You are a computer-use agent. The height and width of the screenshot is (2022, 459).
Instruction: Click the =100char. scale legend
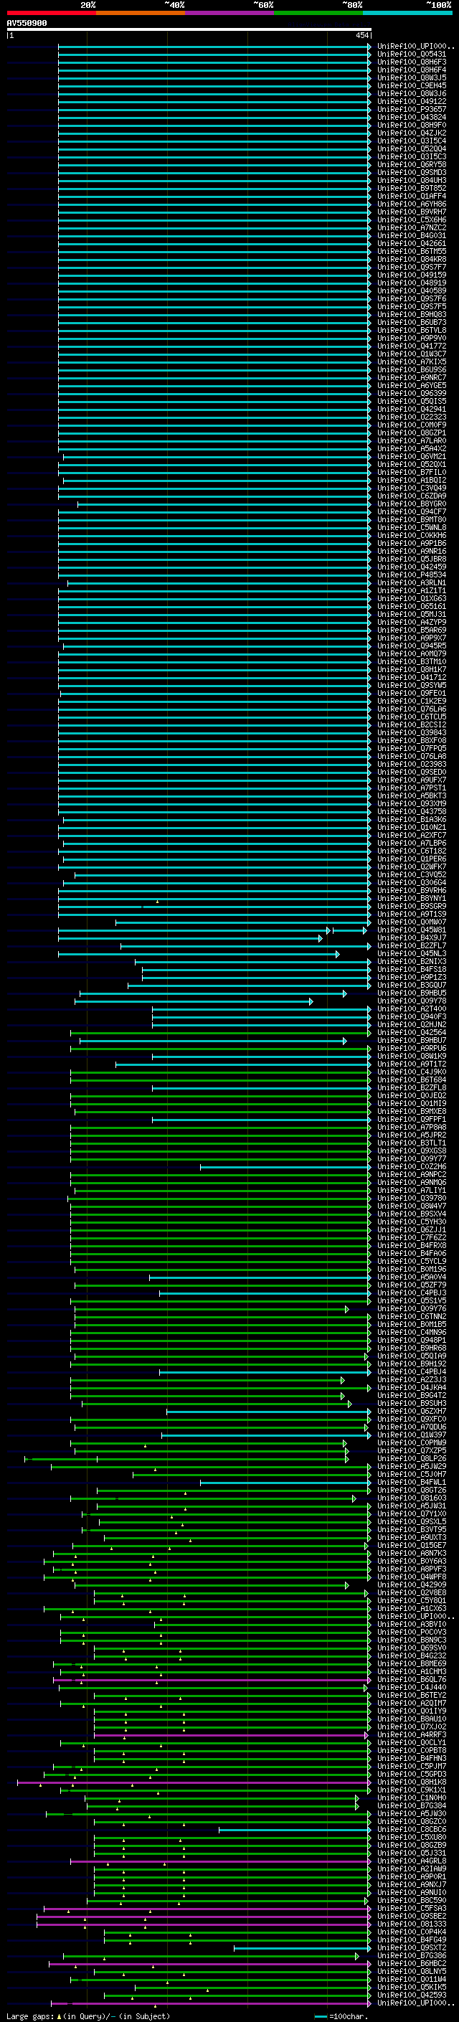(341, 2016)
